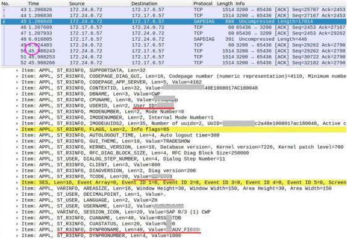Expand the CUANAME item
The width and height of the screenshot is (347, 239).
coord(17,218)
